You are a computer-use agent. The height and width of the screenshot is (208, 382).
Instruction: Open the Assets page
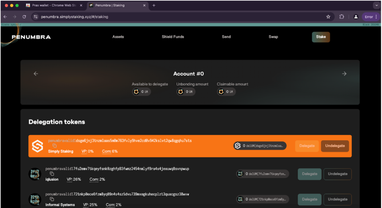coord(118,37)
